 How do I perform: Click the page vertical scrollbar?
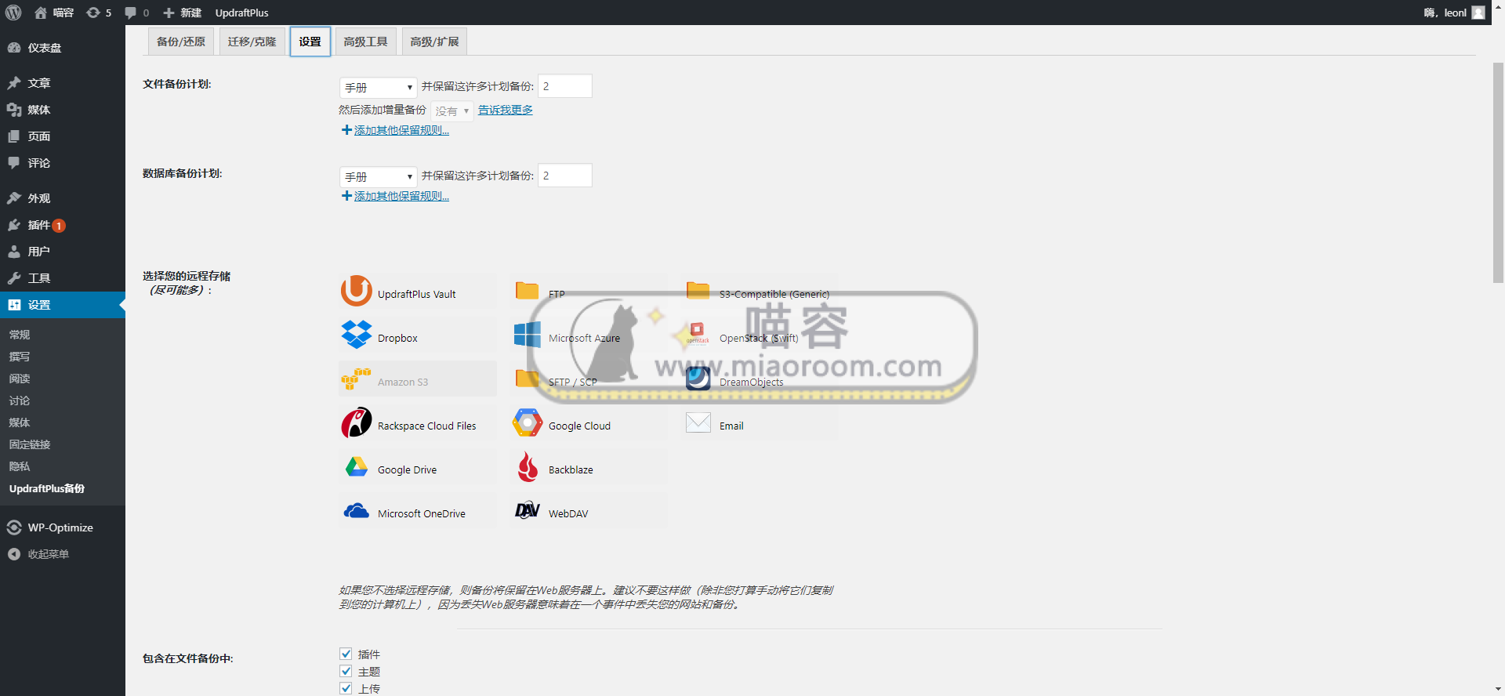1498,172
